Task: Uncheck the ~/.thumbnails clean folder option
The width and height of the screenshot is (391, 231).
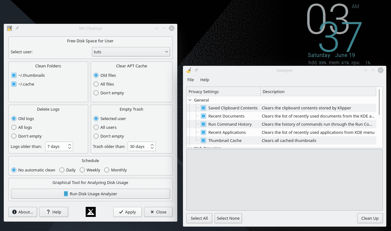Action: point(13,75)
